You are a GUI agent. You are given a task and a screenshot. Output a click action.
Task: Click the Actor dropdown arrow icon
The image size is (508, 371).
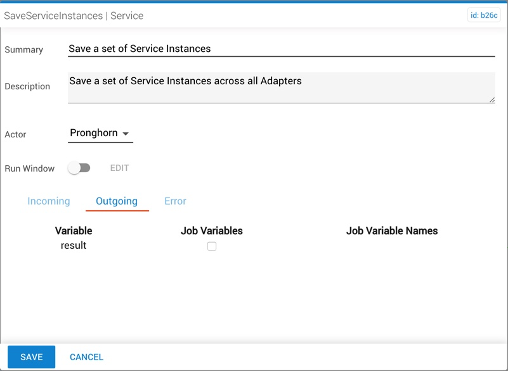(x=126, y=134)
